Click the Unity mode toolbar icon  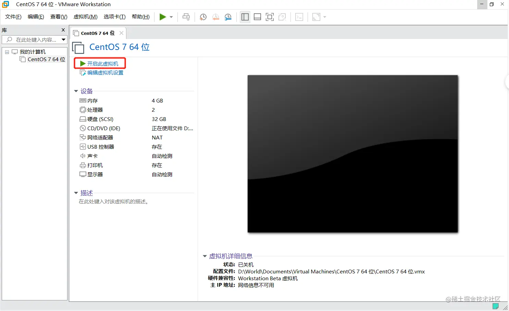pyautogui.click(x=282, y=17)
